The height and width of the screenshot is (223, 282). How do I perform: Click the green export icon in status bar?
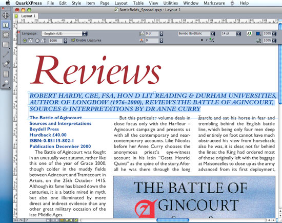point(76,220)
